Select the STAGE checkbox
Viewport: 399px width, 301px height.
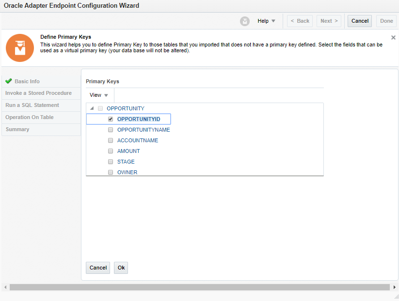(x=111, y=162)
